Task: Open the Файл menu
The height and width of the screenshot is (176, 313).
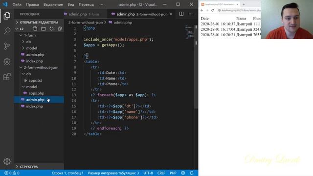Action: coord(17,4)
